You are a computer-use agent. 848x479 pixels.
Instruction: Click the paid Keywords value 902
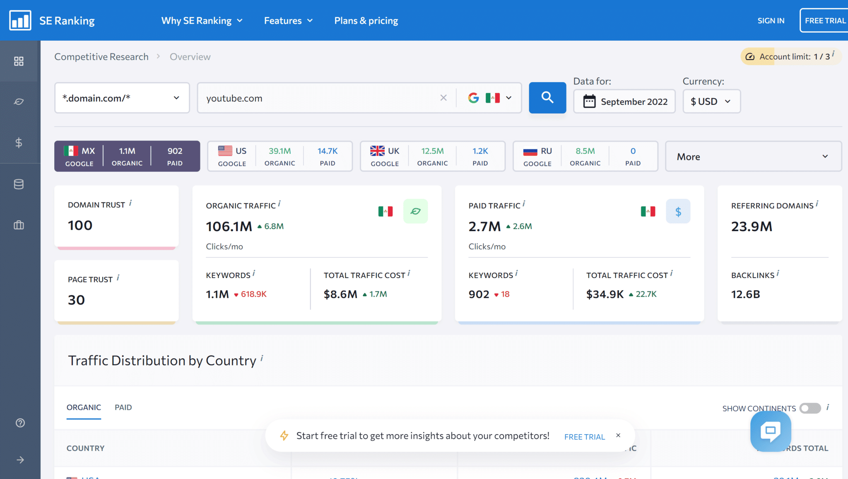point(479,294)
